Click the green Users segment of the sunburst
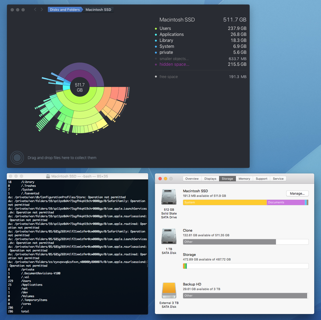This screenshot has width=321, height=320. point(80,100)
